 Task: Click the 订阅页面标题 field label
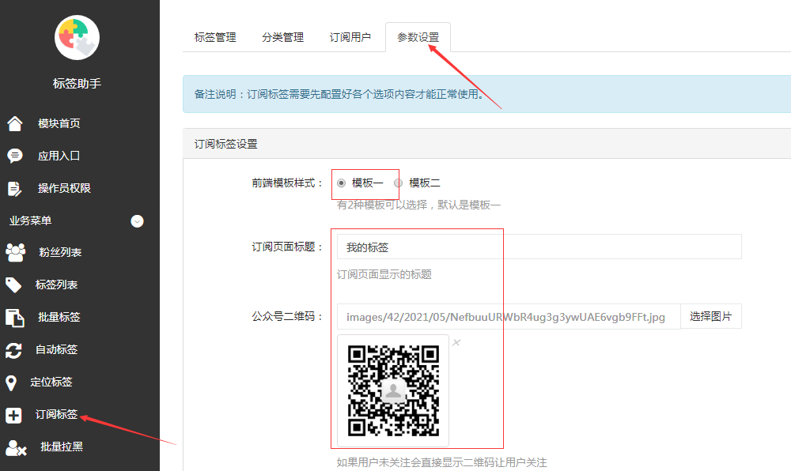tap(287, 247)
